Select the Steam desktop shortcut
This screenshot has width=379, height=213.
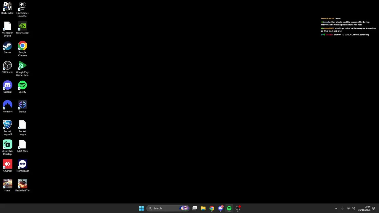[x=7, y=47]
